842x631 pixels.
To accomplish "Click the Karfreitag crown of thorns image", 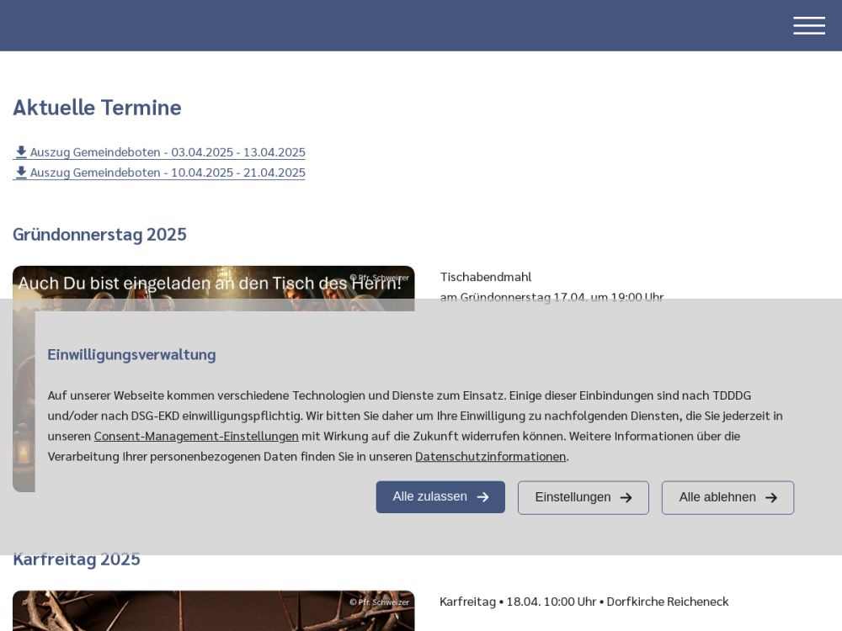I will (x=213, y=611).
